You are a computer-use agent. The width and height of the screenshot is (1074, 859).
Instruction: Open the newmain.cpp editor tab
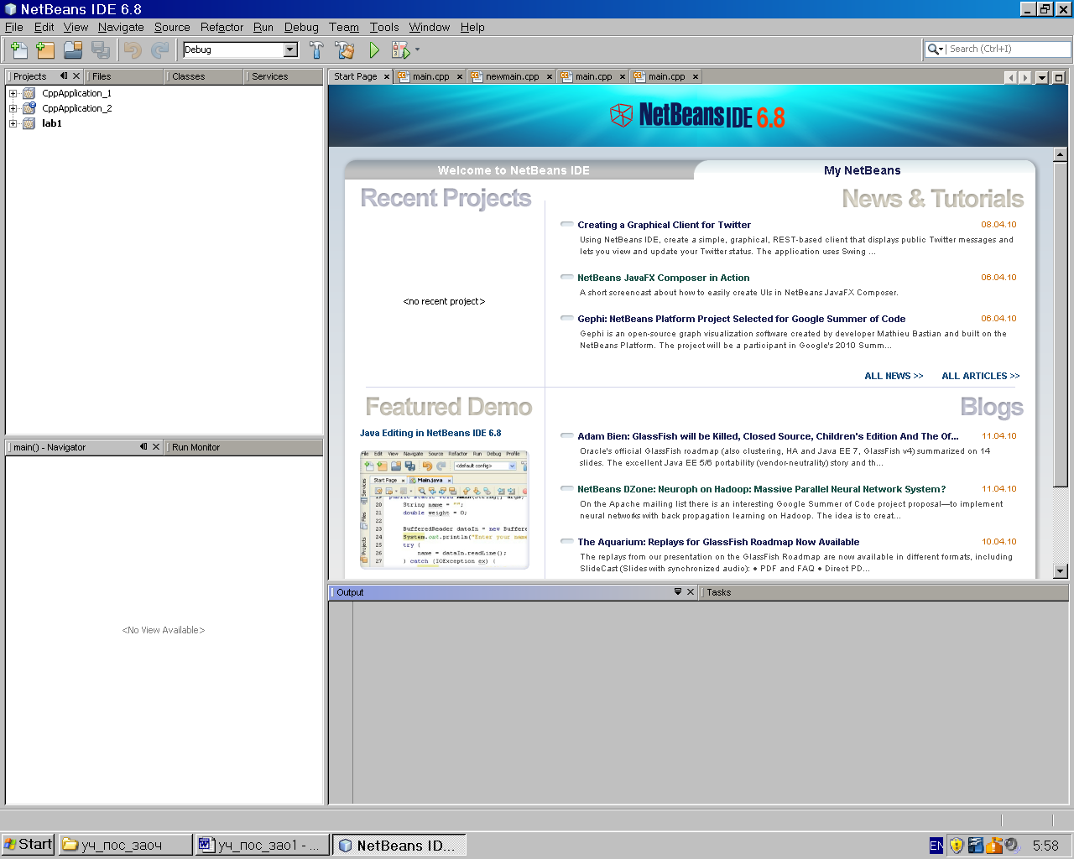click(512, 76)
